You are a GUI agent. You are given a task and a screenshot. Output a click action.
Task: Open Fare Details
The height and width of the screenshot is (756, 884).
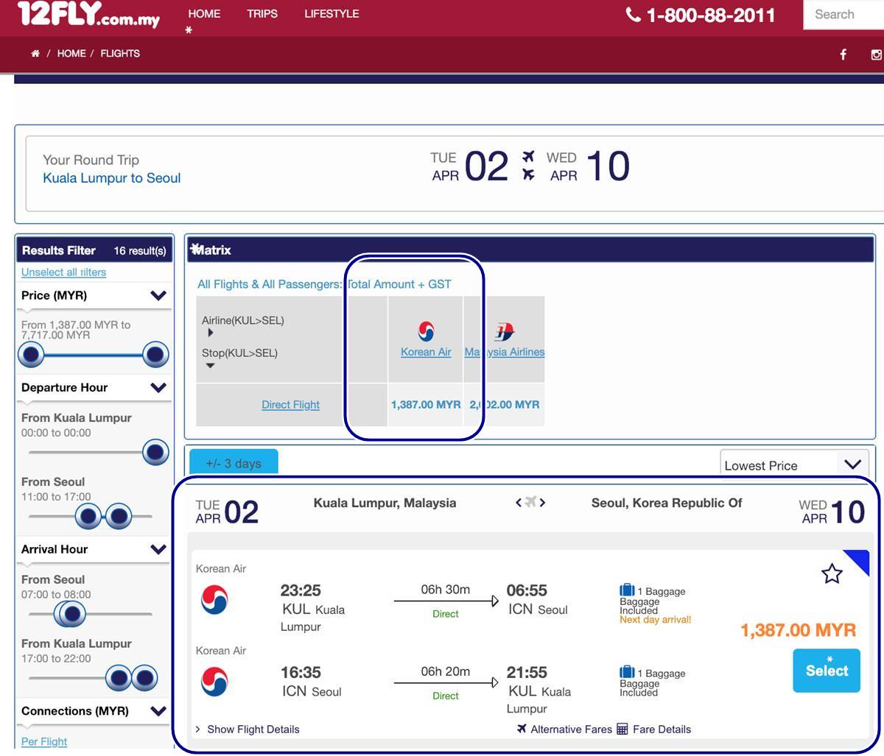click(x=654, y=729)
